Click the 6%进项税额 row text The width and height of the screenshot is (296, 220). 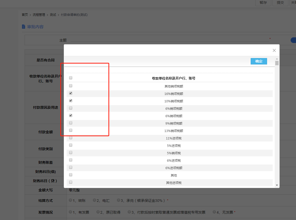(x=174, y=168)
